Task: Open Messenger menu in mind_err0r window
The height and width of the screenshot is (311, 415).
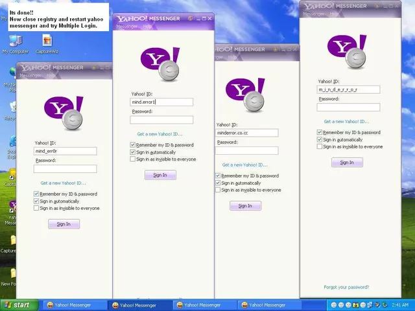Action: tap(30, 75)
